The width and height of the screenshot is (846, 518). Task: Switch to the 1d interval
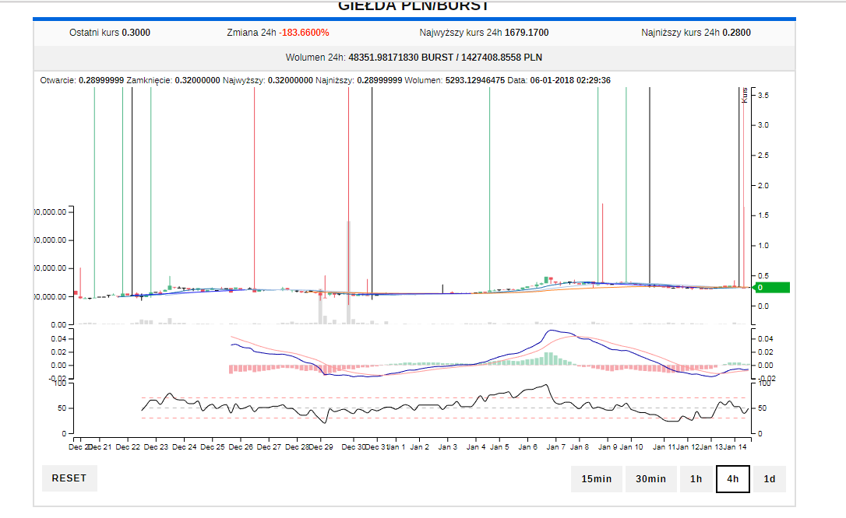(x=770, y=478)
